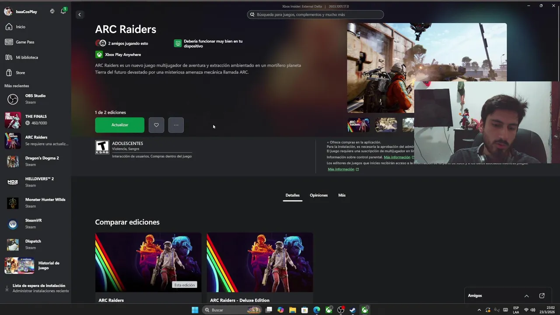Open THE FINALS from recent list
The image size is (560, 315).
point(36,120)
